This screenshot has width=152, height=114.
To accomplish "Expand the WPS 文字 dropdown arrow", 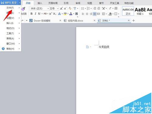I will coord(19,3).
